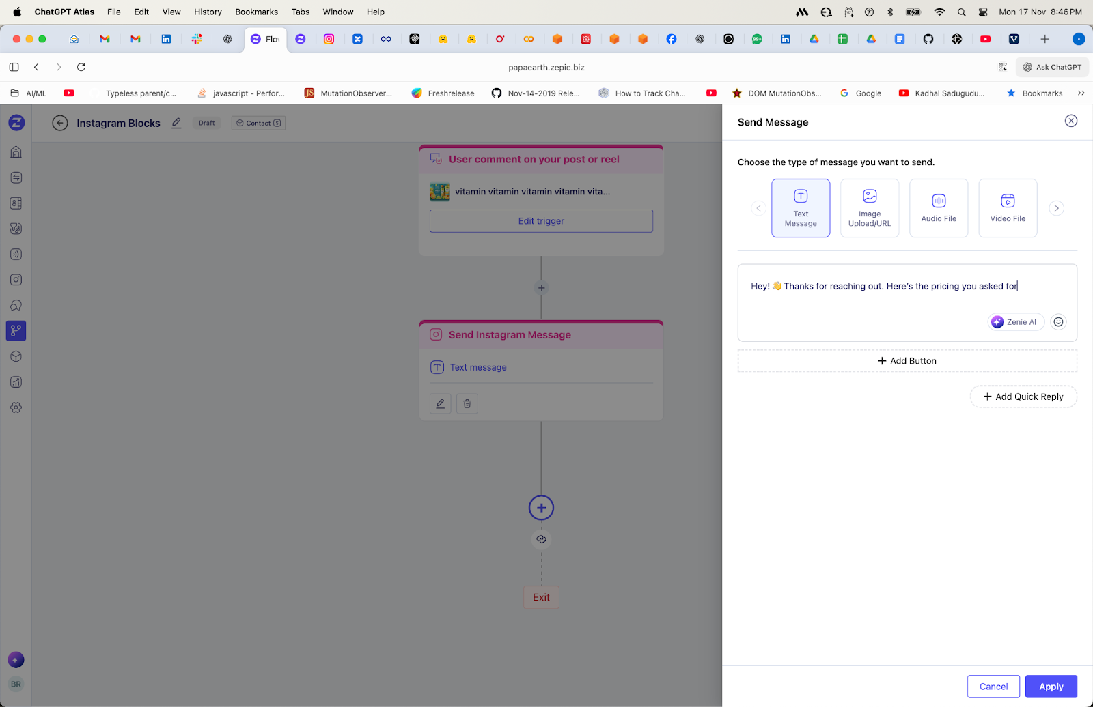The image size is (1093, 707).
Task: Click the Ask ChatGPT button
Action: coord(1052,67)
